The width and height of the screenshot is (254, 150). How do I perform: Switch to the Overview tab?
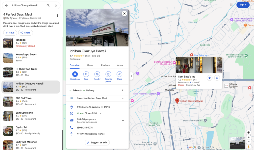[x=75, y=65]
